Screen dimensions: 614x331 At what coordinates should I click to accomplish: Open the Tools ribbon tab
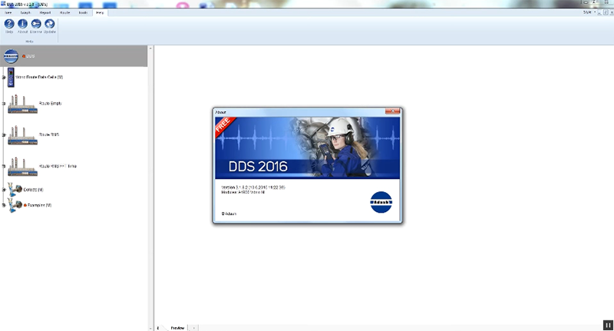point(82,13)
